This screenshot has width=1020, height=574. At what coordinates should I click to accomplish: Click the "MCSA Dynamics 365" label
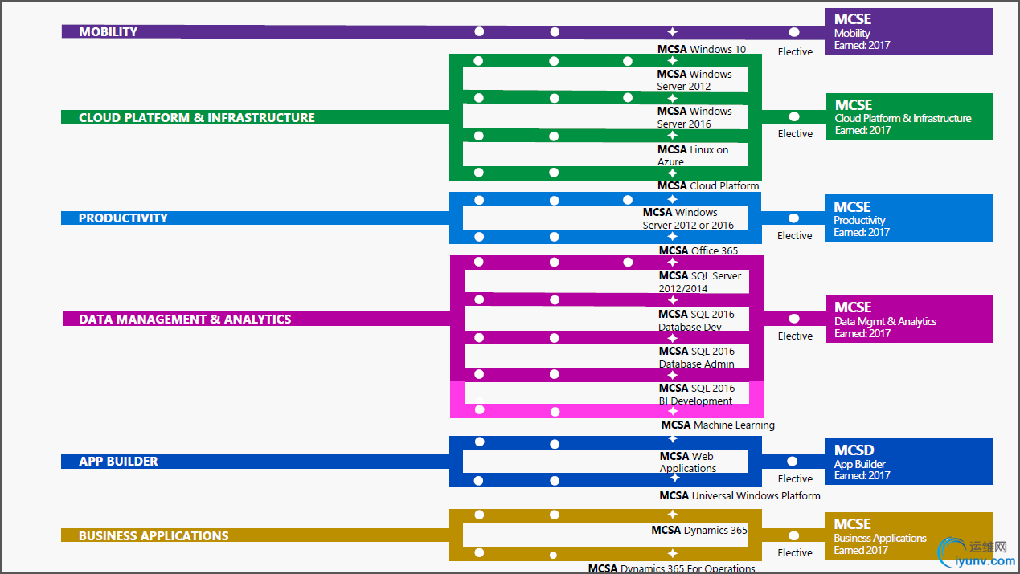[699, 531]
